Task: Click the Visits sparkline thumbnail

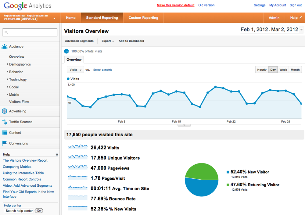Action: click(78, 147)
